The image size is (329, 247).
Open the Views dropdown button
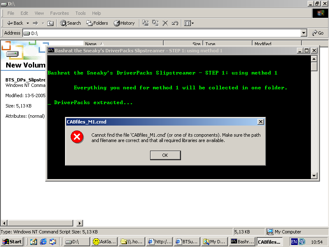189,23
